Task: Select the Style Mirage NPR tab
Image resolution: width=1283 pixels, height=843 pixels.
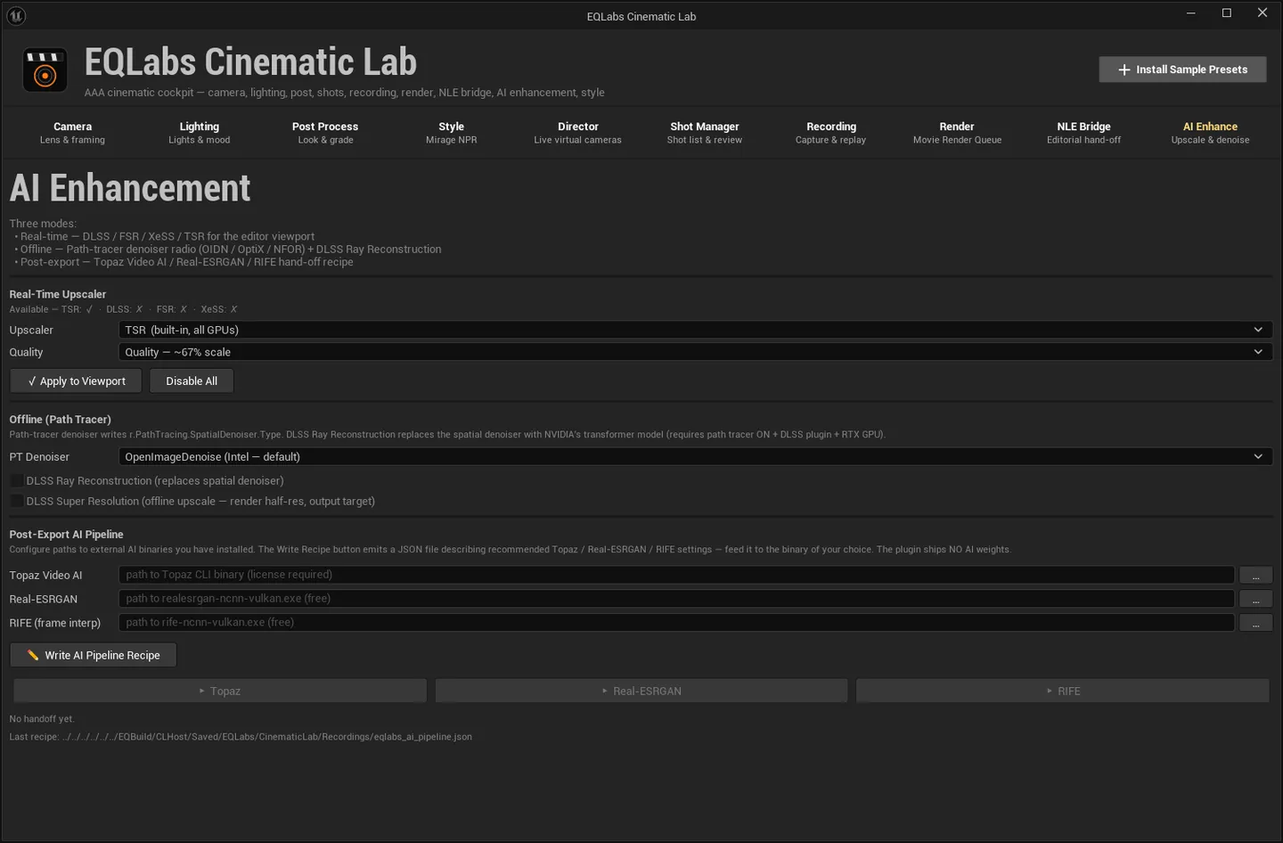Action: pos(452,132)
